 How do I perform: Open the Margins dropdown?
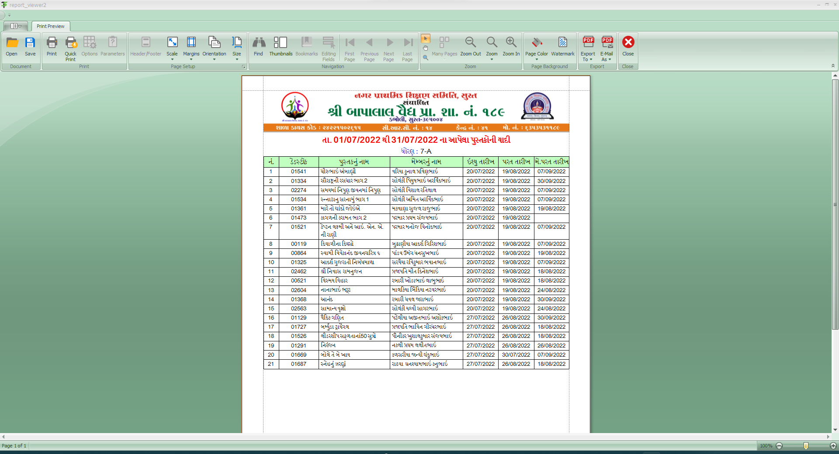[x=191, y=48]
